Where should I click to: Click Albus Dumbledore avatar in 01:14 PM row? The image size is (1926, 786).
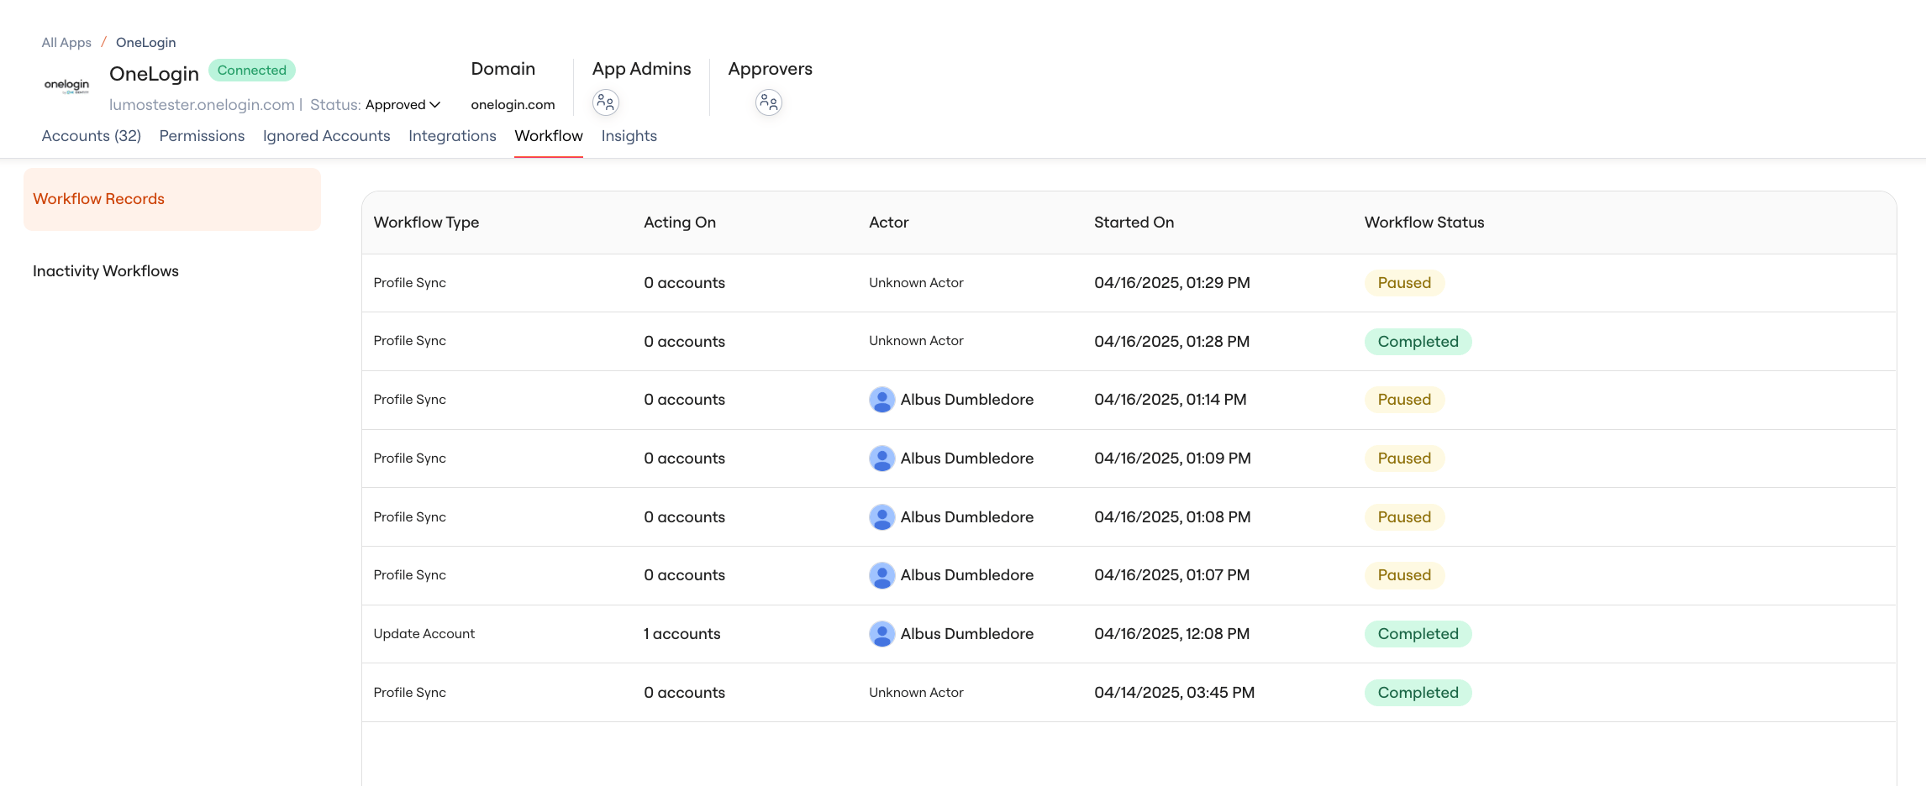[881, 400]
